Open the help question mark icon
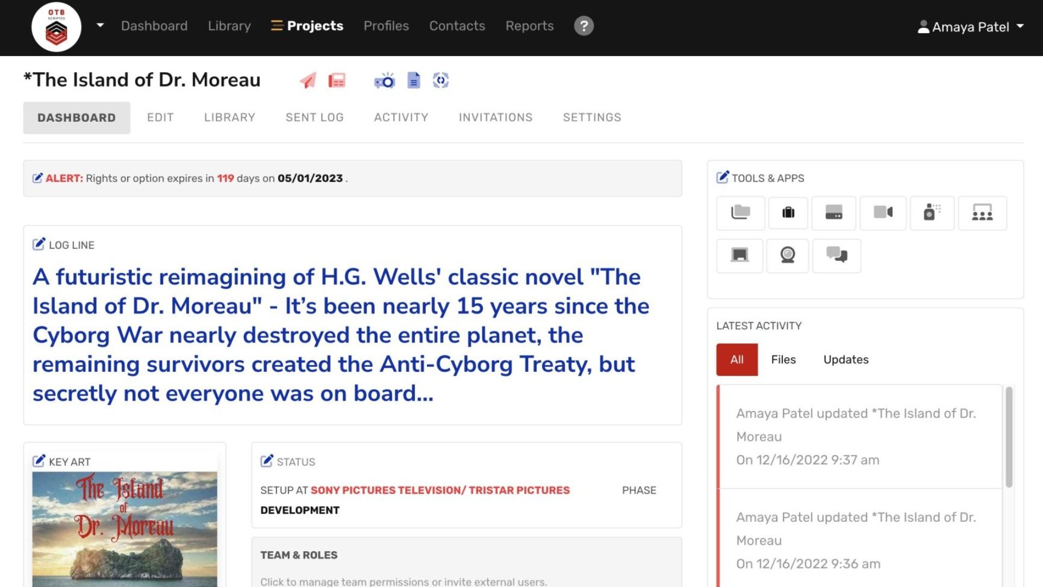The height and width of the screenshot is (587, 1043). [x=583, y=26]
